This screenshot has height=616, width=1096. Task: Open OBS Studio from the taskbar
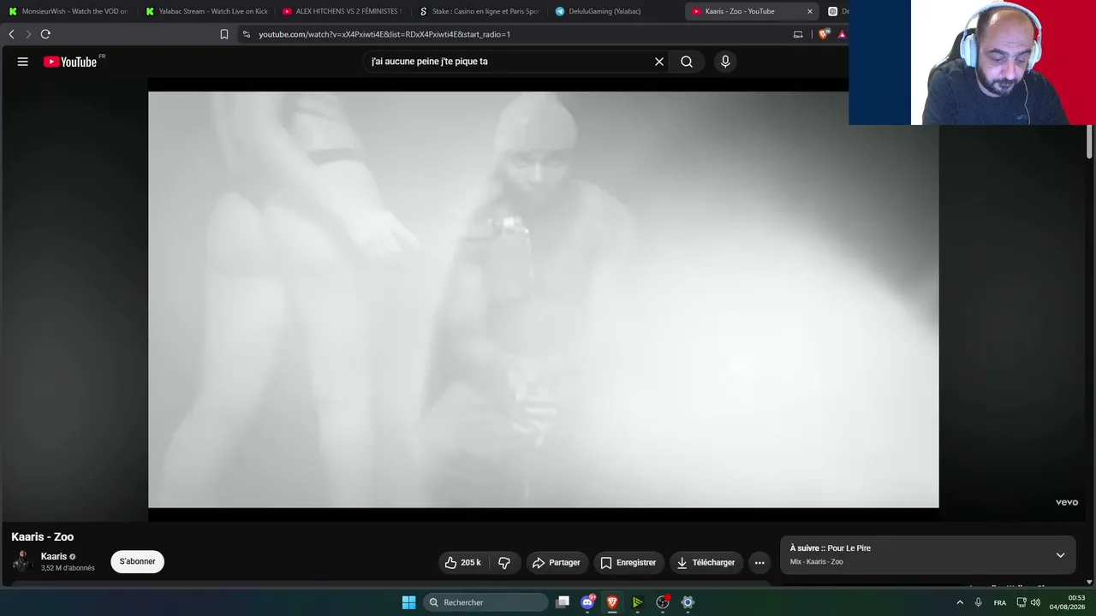pyautogui.click(x=662, y=602)
